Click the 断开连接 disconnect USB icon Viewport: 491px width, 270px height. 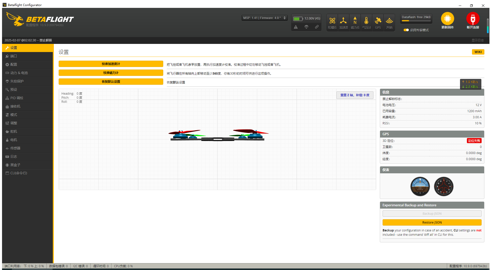pyautogui.click(x=473, y=19)
